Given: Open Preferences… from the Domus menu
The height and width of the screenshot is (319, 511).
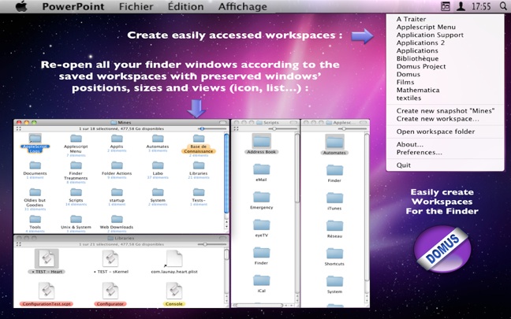Looking at the screenshot, I should tap(419, 152).
